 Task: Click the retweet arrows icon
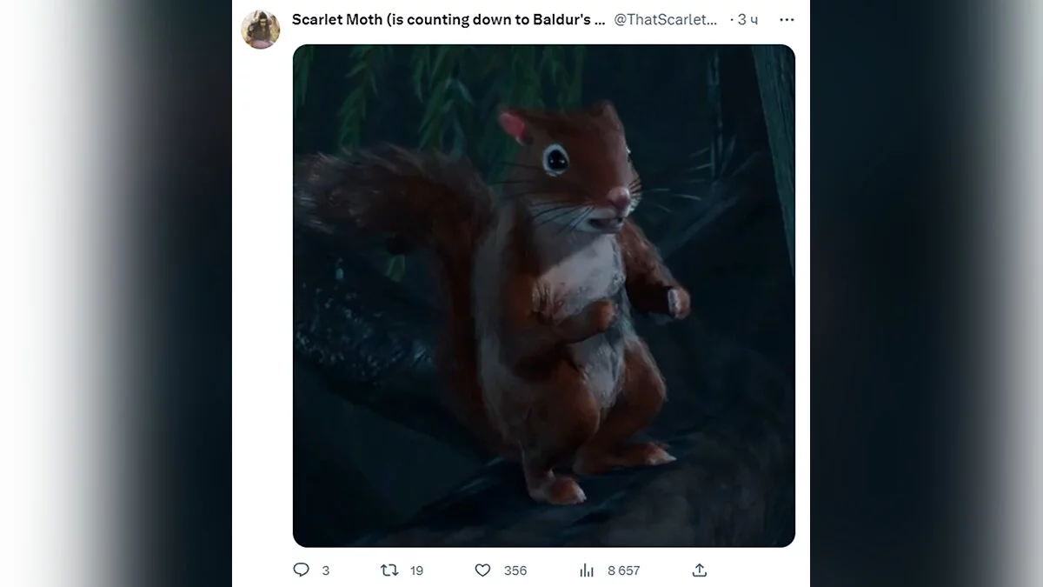389,570
